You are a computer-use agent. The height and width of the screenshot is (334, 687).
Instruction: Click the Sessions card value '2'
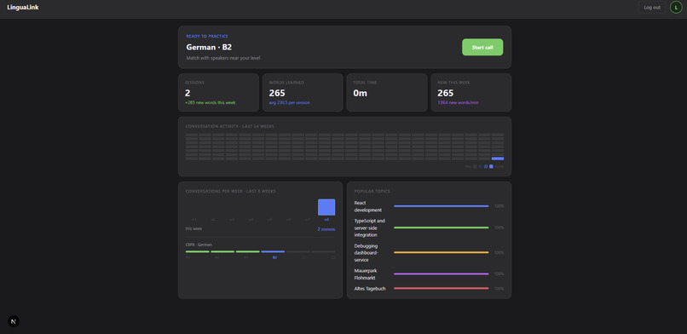[x=188, y=93]
